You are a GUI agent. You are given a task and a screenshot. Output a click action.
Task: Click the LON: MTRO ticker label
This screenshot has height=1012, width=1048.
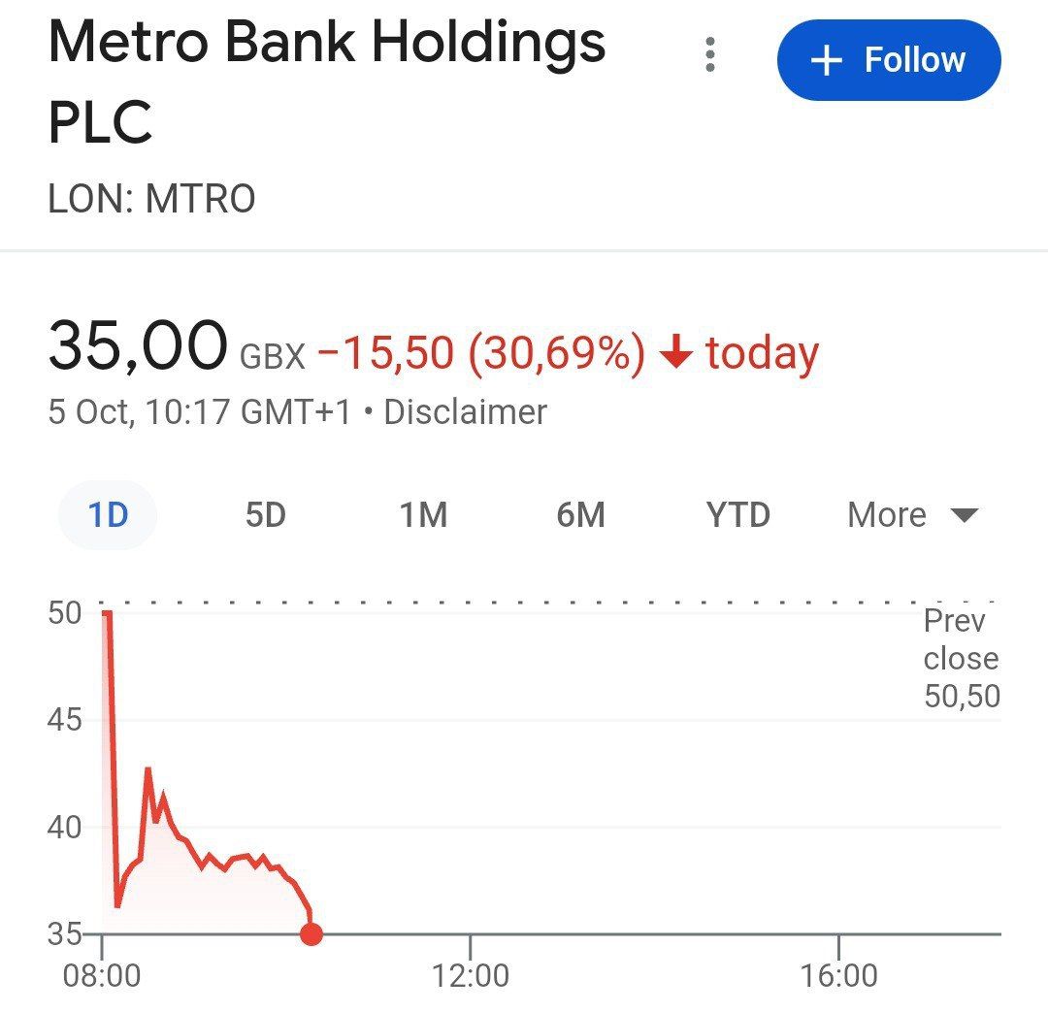(x=151, y=199)
